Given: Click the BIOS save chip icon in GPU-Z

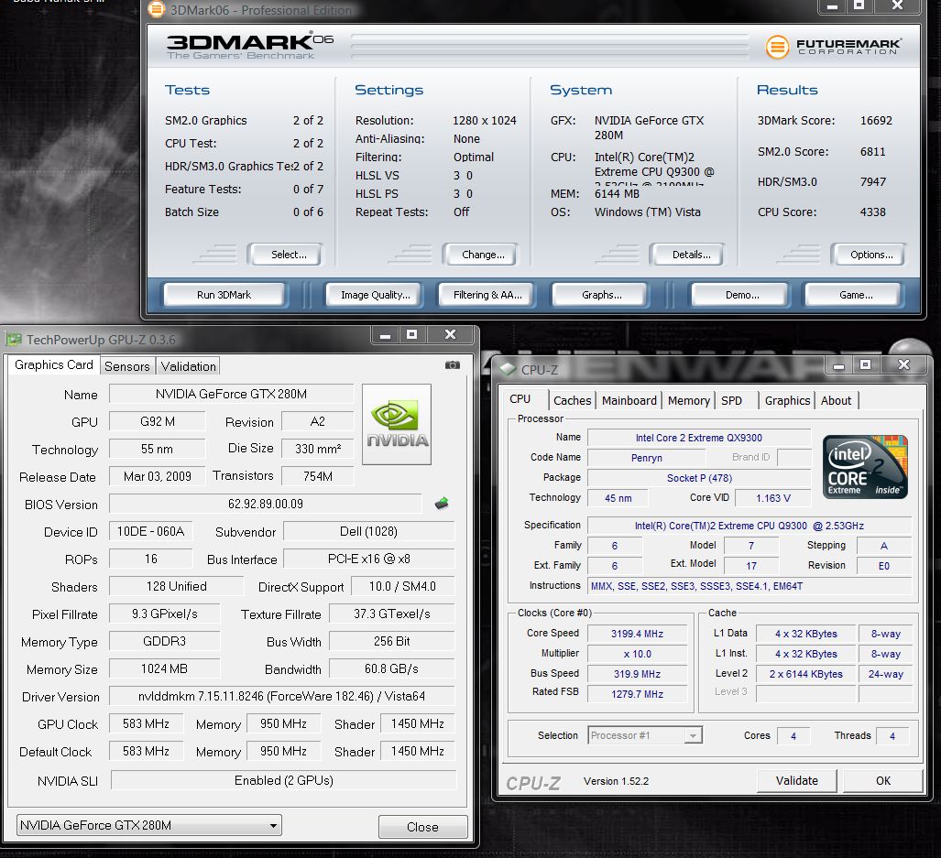Looking at the screenshot, I should 442,503.
